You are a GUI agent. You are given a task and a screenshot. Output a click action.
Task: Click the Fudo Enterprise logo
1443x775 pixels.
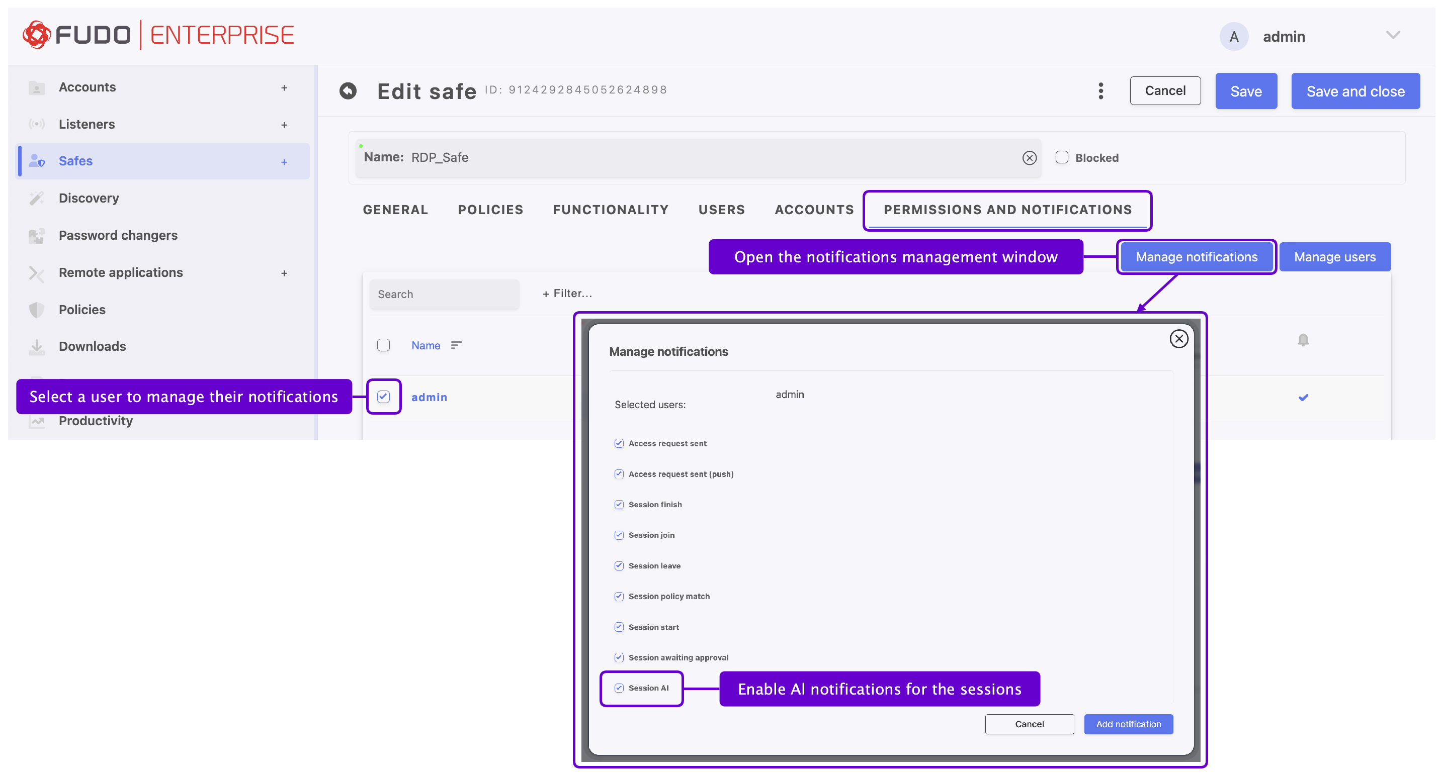point(158,35)
